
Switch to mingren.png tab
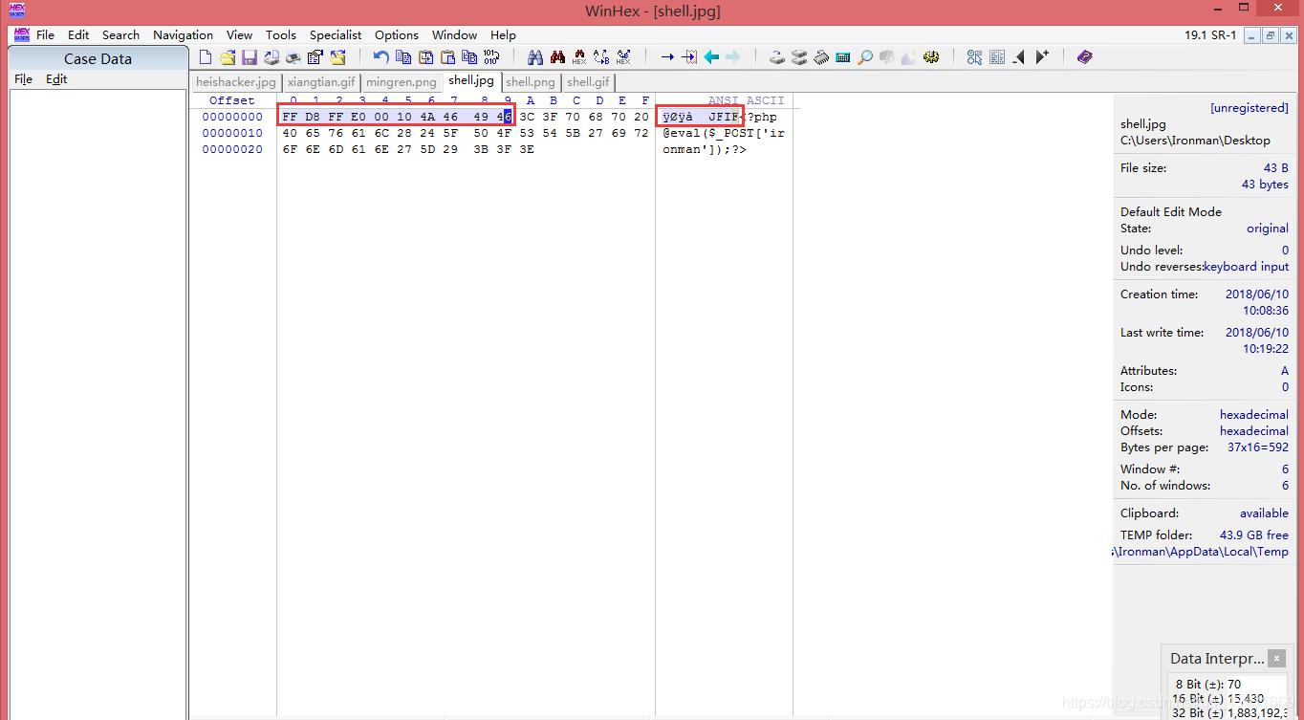coord(402,82)
